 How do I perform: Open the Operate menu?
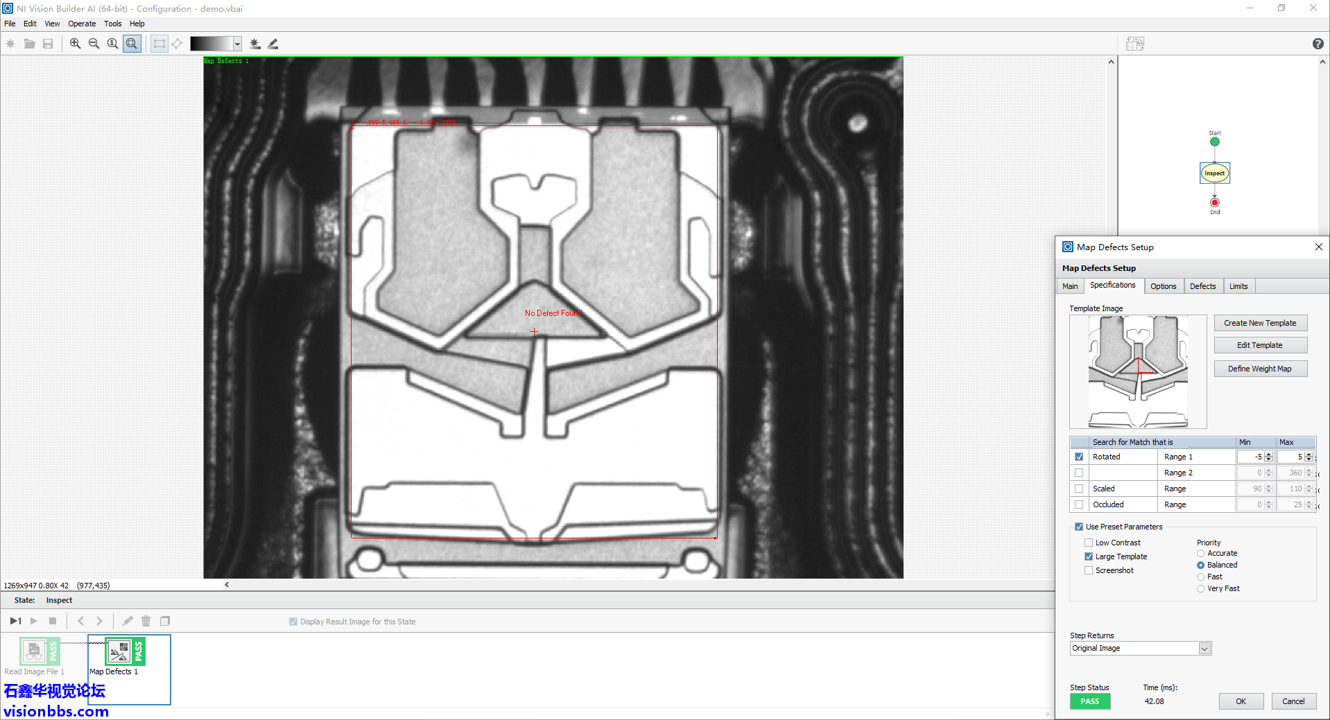[82, 24]
